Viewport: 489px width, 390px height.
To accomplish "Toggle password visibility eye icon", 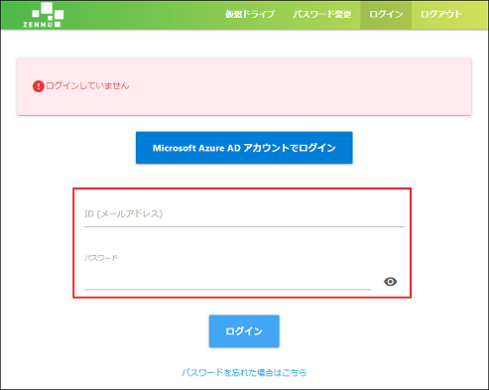I will pyautogui.click(x=391, y=282).
